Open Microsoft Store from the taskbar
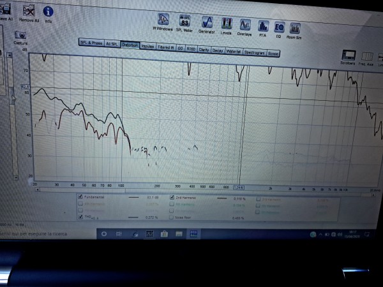383x287 pixels. pyautogui.click(x=164, y=234)
